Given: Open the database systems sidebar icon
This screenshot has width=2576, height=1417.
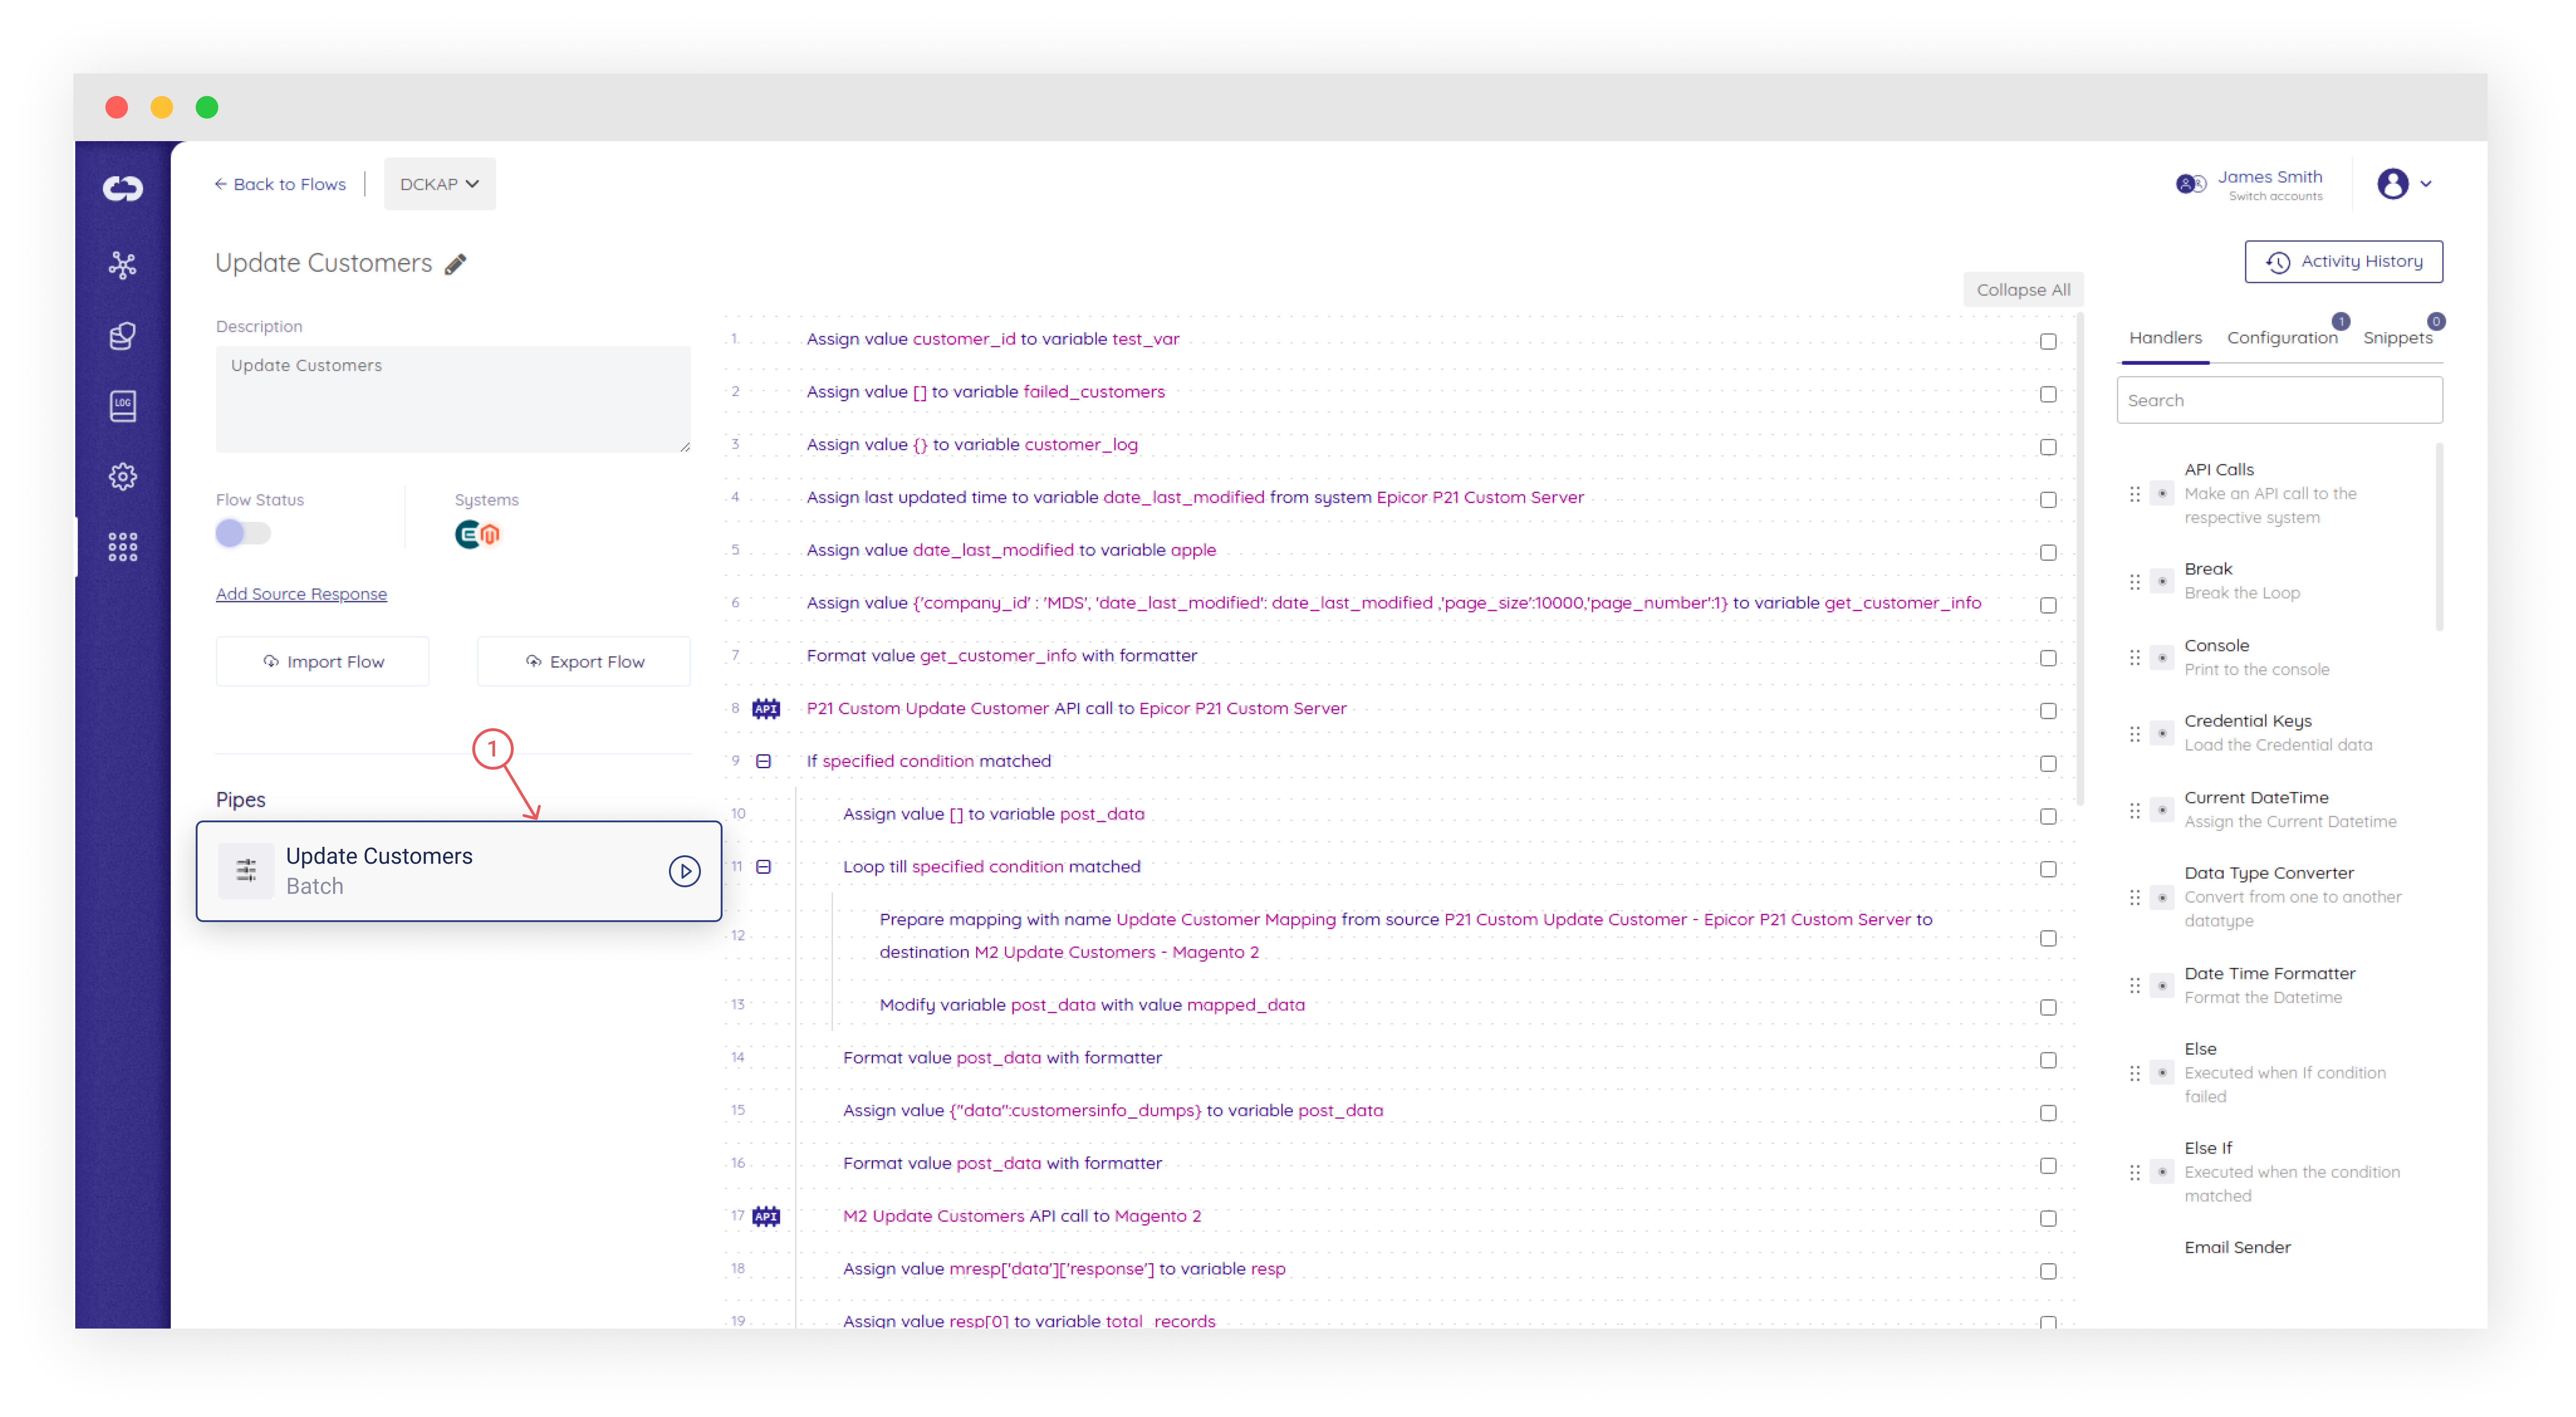Looking at the screenshot, I should [x=123, y=336].
